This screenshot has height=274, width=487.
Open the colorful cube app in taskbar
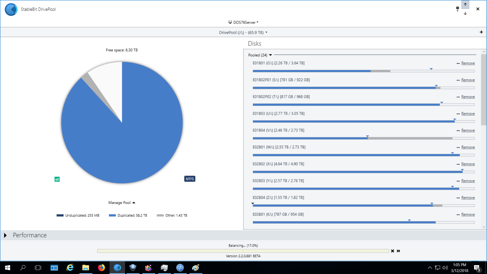(149, 268)
